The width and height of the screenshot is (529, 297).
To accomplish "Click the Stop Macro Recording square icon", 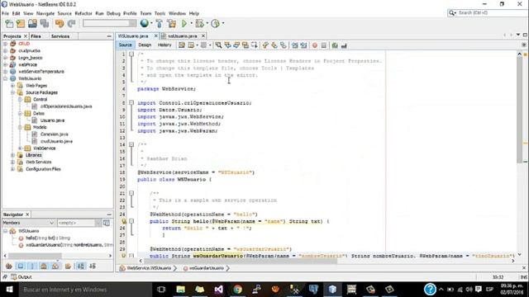I will click(323, 45).
